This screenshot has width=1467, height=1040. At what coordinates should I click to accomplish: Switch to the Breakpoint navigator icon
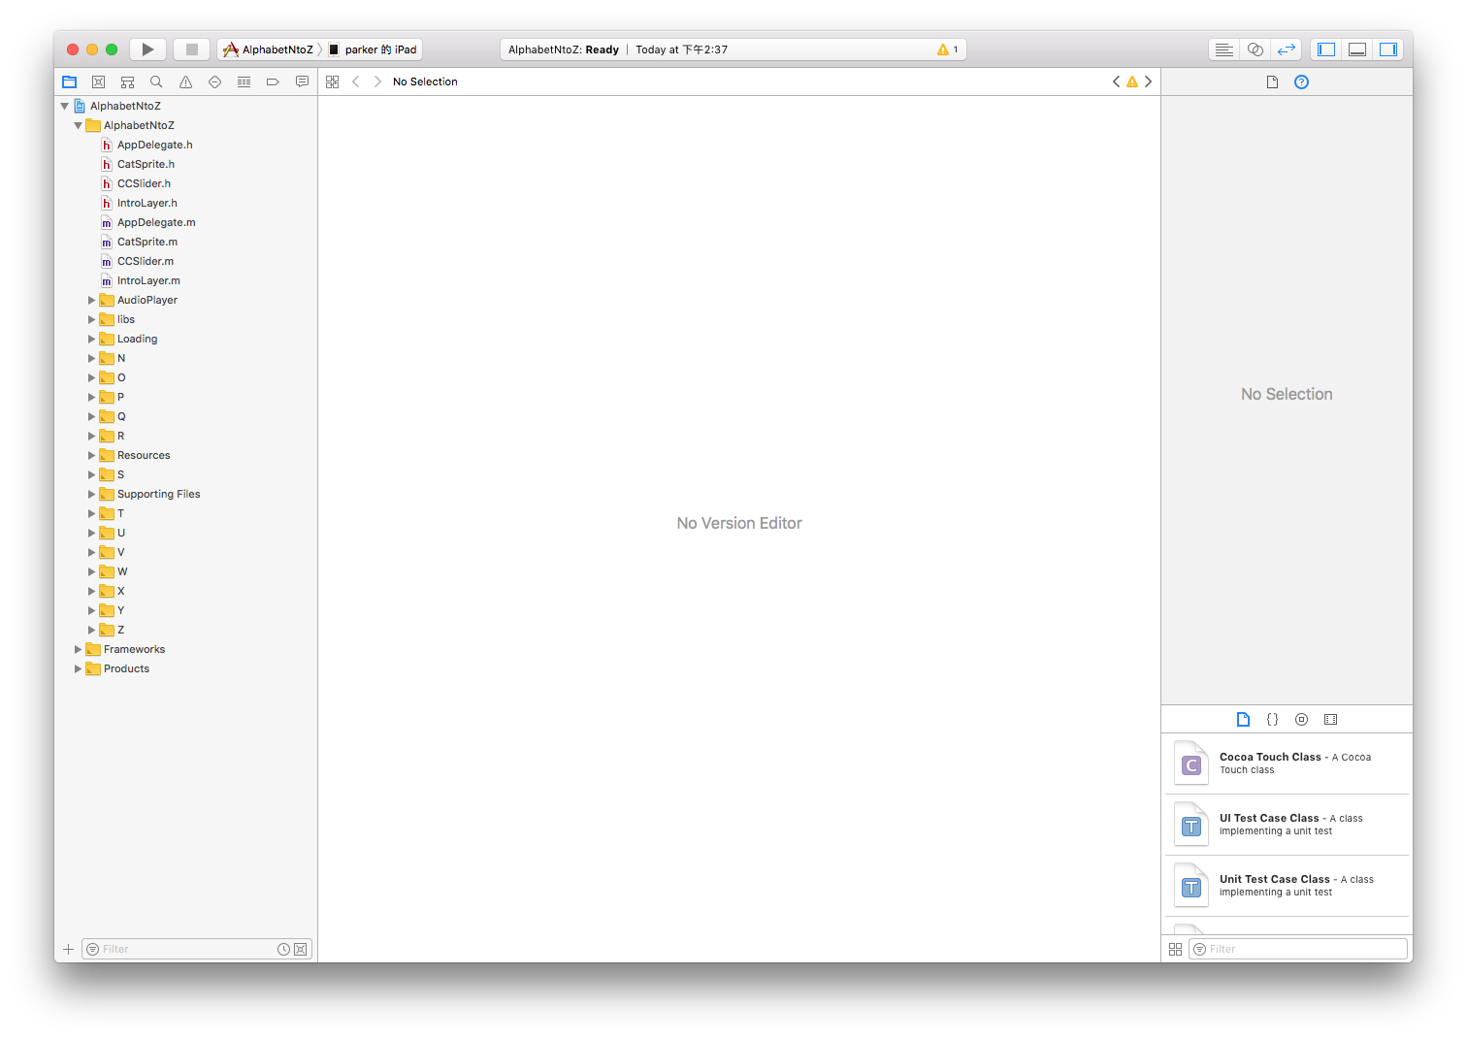click(273, 82)
